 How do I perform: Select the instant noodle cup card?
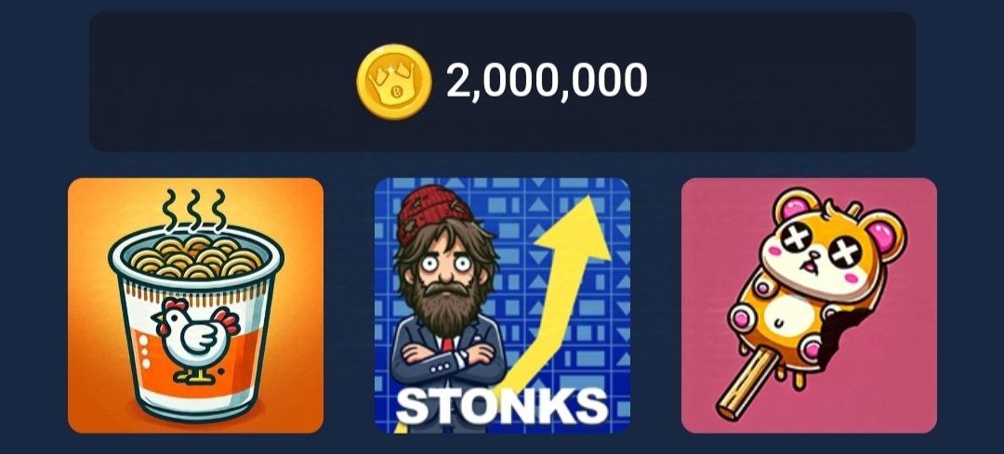click(196, 305)
